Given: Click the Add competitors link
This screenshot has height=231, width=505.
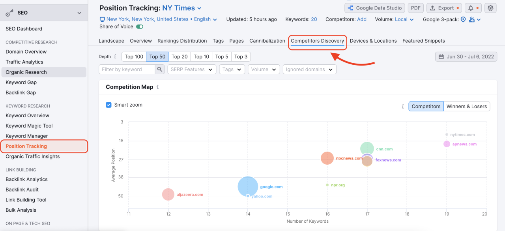Looking at the screenshot, I should (362, 19).
